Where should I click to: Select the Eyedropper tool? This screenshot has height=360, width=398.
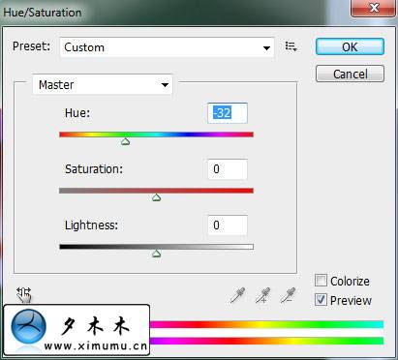coord(237,295)
